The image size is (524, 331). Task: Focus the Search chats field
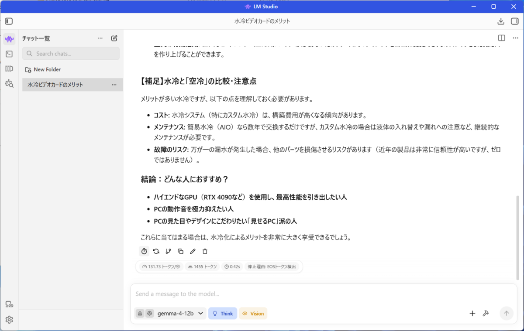click(71, 54)
